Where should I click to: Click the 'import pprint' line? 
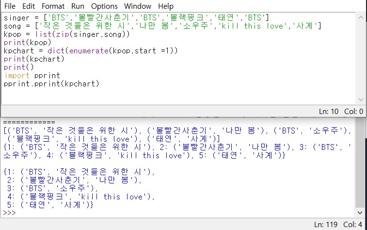point(32,75)
